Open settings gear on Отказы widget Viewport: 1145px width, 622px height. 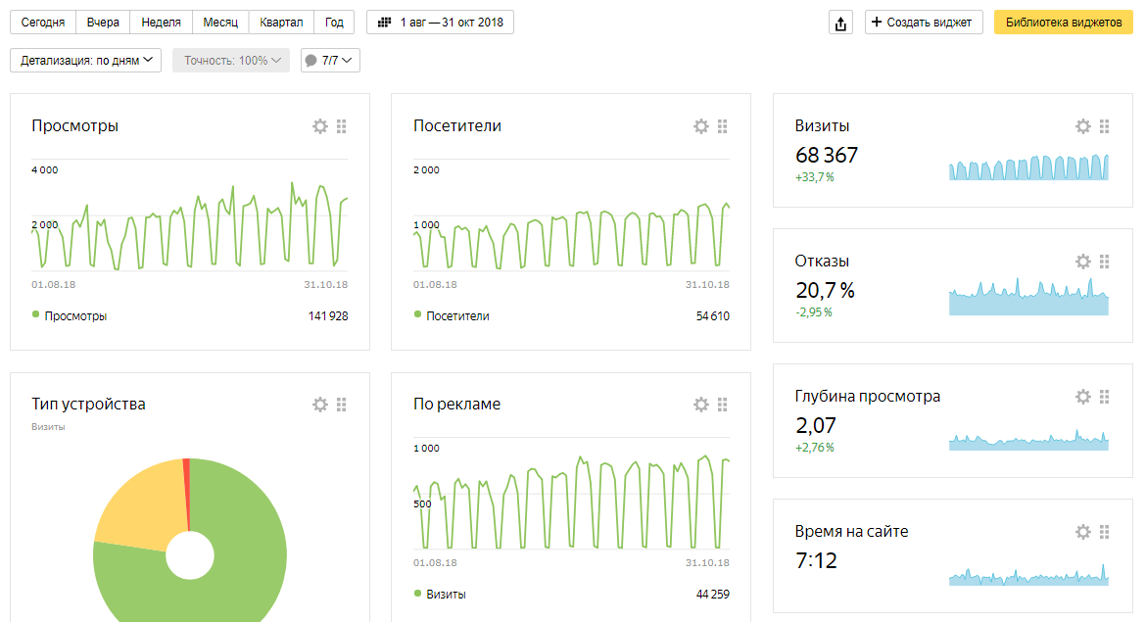click(1082, 262)
